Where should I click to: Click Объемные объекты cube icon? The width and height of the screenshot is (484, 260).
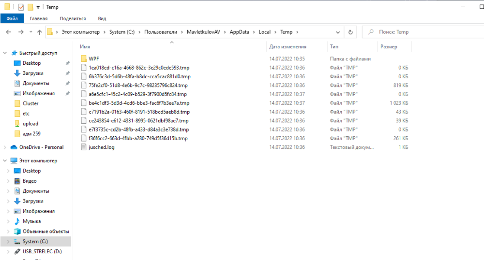coord(17,231)
